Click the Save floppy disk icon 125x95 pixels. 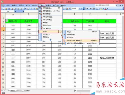point(9,8)
